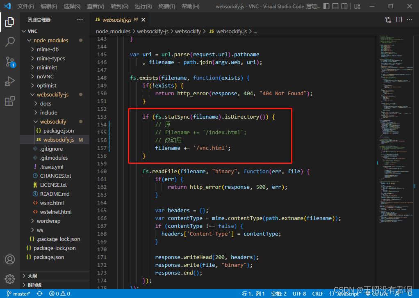This screenshot has width=419, height=298.
Task: Open .gitignore in the file tree
Action: tap(55, 149)
